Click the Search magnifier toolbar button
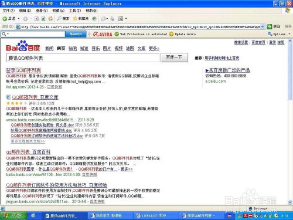 (63, 19)
